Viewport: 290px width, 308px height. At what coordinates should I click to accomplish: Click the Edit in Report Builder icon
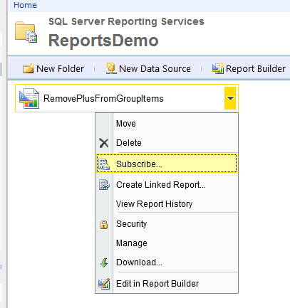point(104,284)
